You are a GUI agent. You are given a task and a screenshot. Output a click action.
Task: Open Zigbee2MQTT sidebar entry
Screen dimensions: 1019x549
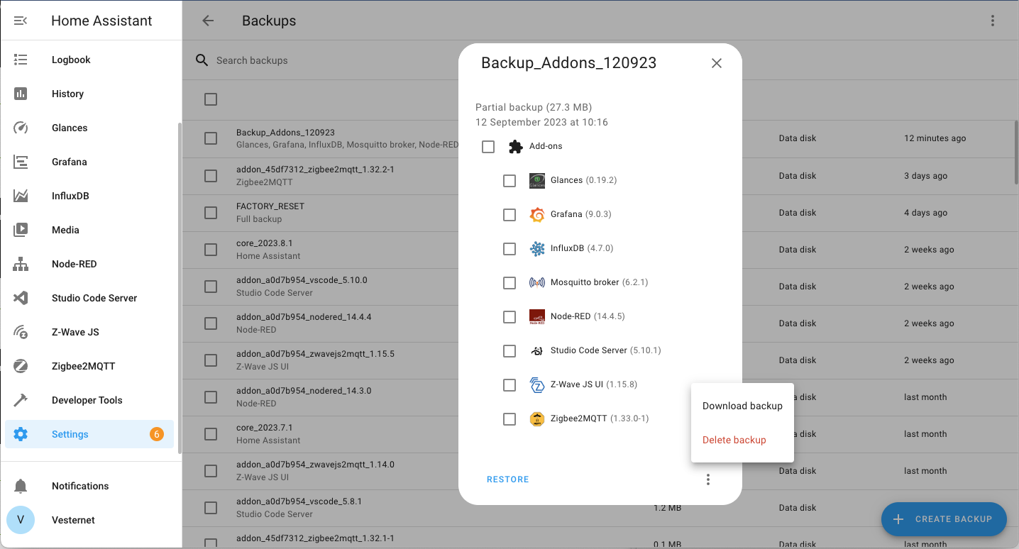pos(89,366)
